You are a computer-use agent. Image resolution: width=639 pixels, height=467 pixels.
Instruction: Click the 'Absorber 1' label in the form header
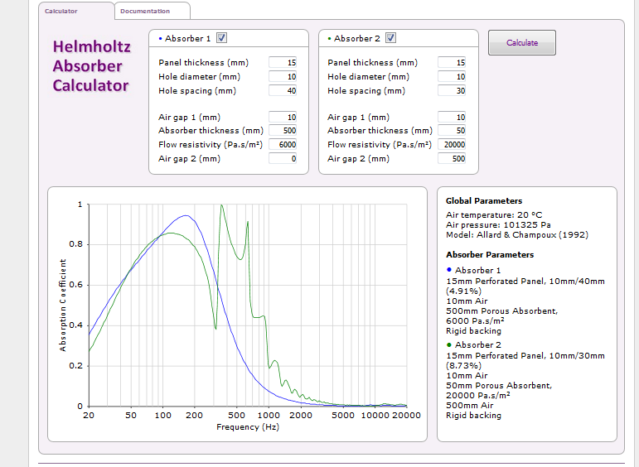[x=187, y=38]
